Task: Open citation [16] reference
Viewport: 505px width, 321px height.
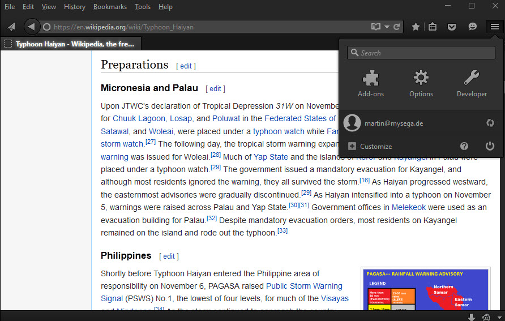Action: (x=364, y=180)
